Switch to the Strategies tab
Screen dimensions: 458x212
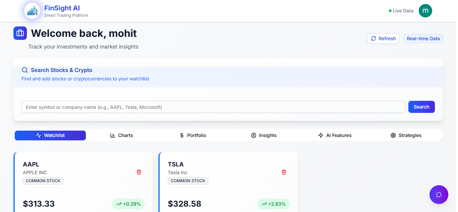406,135
